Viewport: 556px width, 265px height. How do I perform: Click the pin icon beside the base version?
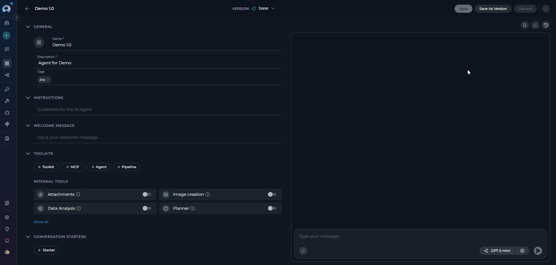tap(254, 8)
